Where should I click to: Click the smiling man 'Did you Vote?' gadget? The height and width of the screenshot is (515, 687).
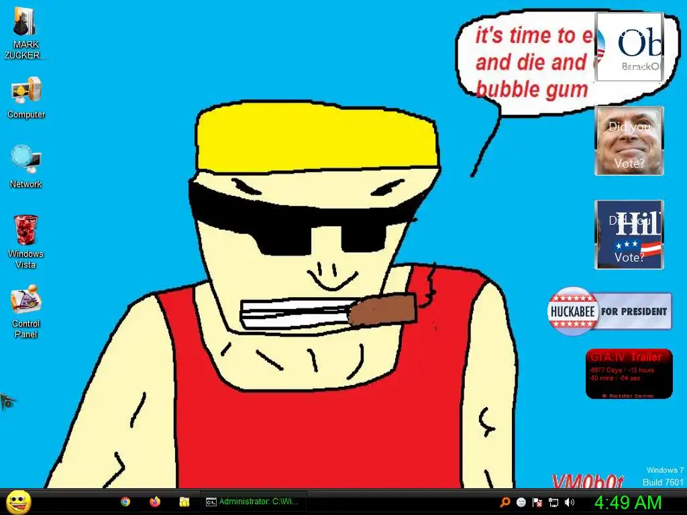[x=629, y=141]
